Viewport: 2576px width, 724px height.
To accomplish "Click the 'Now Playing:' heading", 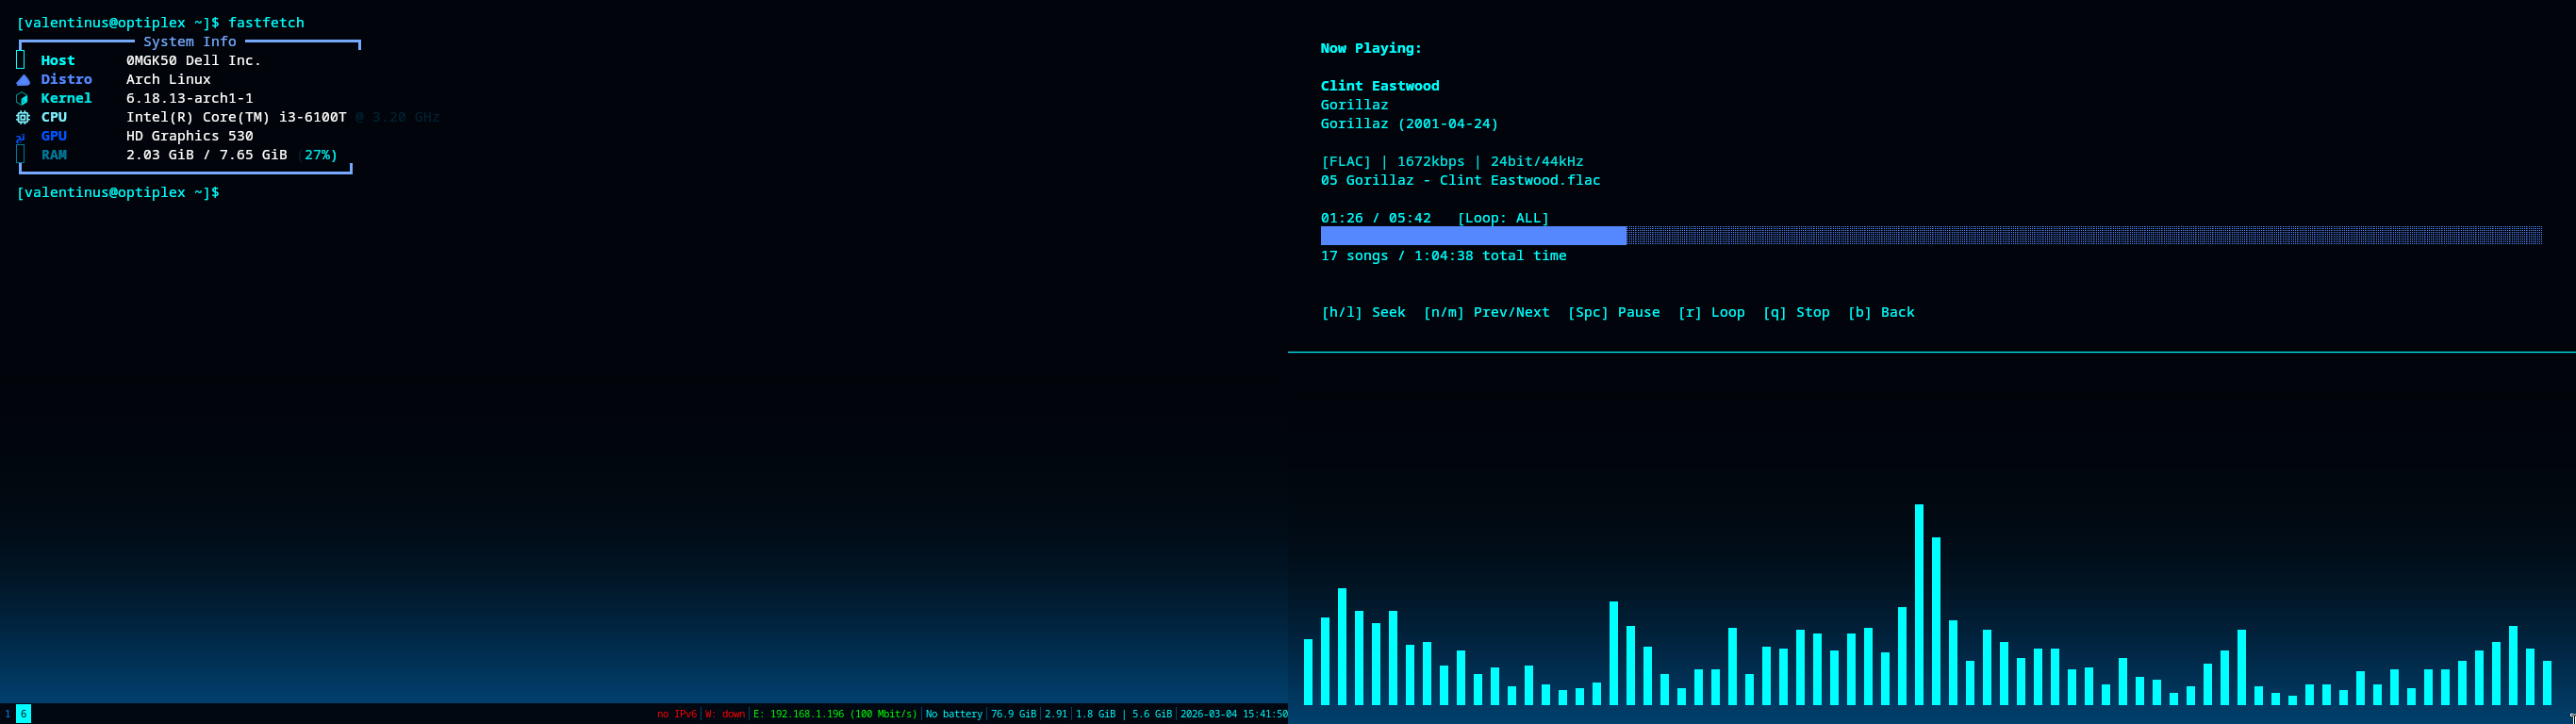I will pos(1371,49).
